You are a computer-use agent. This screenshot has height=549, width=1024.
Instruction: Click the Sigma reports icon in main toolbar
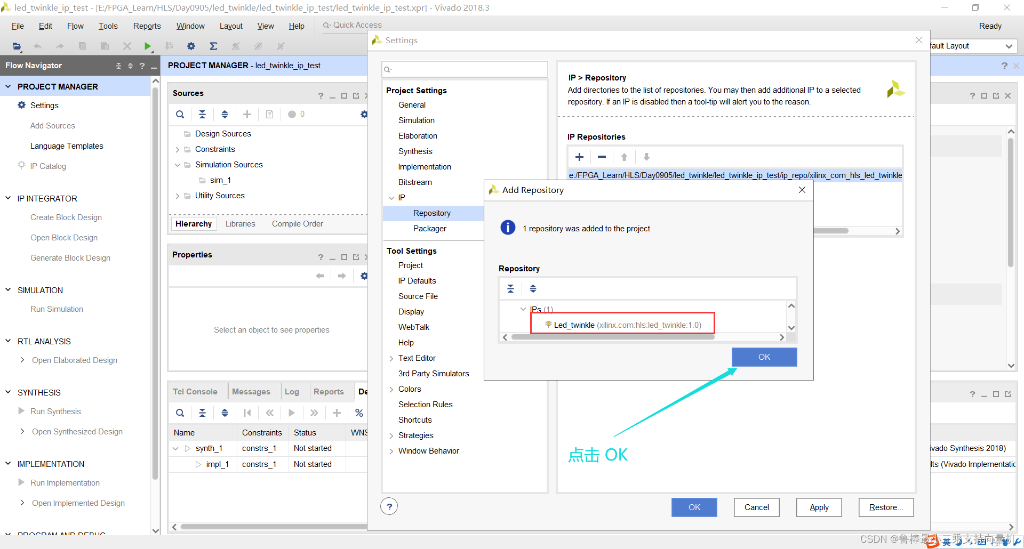click(213, 46)
